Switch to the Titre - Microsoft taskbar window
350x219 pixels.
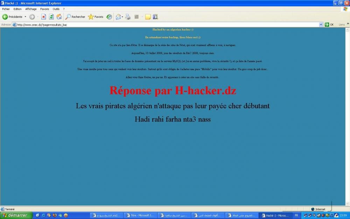(x=140, y=215)
